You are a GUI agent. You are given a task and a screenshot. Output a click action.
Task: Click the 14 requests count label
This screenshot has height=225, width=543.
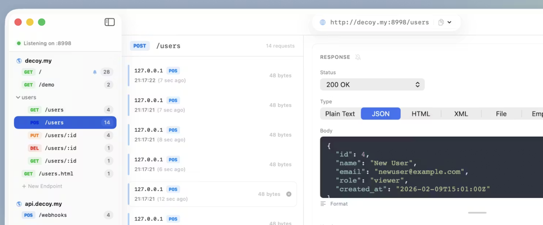(280, 46)
